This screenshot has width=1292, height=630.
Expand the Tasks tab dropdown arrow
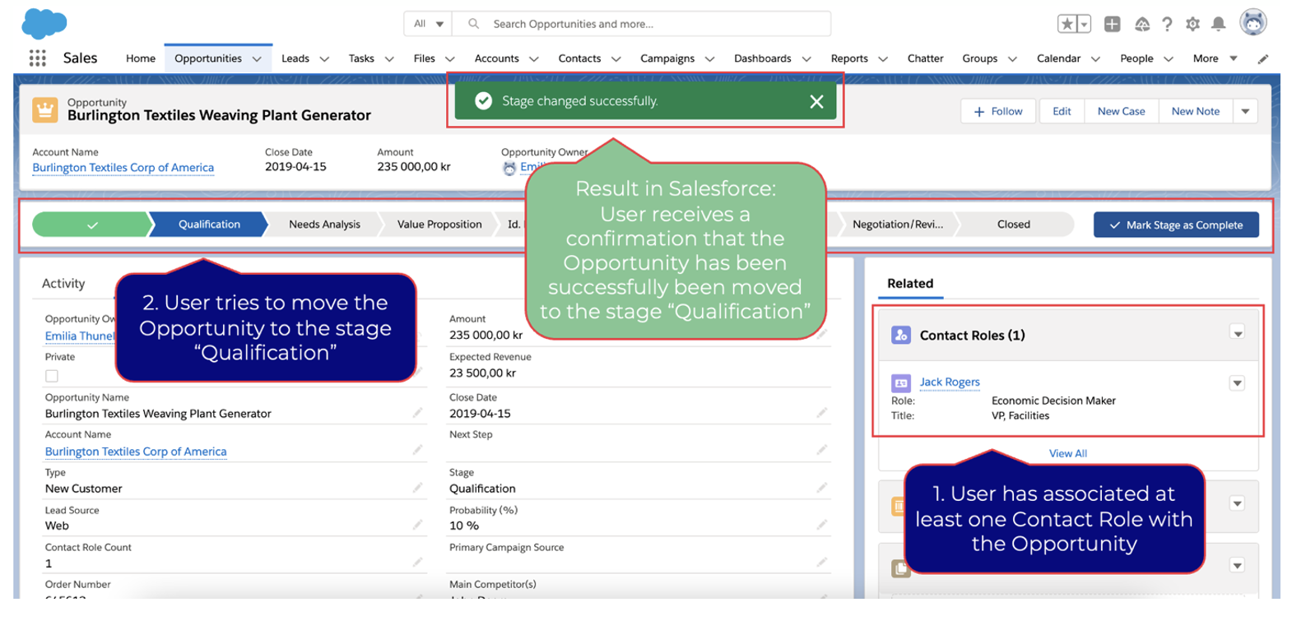click(389, 58)
